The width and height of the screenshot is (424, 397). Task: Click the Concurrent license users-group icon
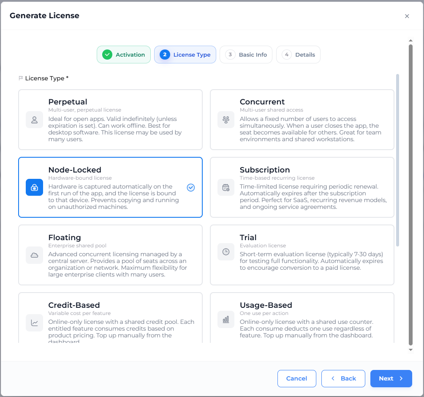point(226,120)
